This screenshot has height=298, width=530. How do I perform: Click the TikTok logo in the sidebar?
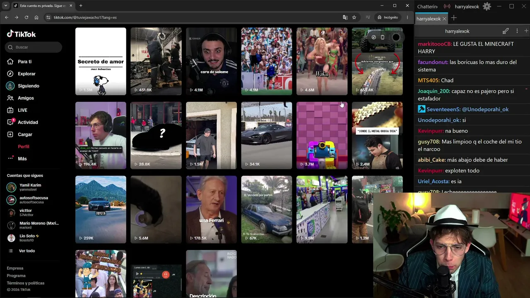tap(21, 34)
